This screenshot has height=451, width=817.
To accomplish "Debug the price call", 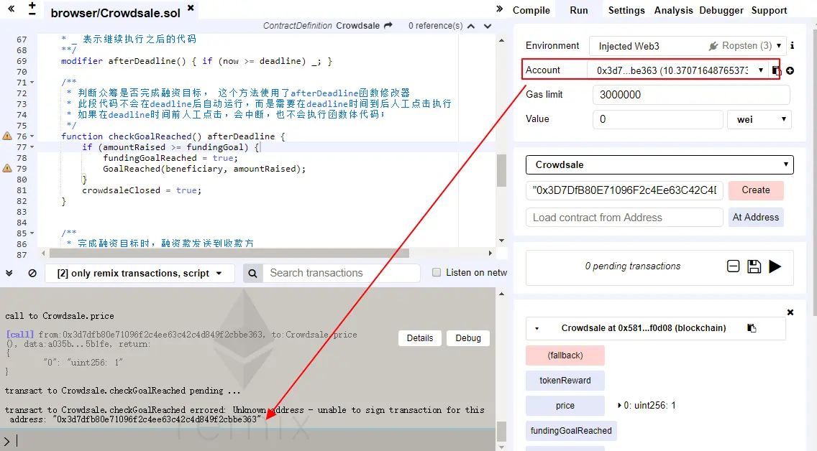I will point(468,338).
